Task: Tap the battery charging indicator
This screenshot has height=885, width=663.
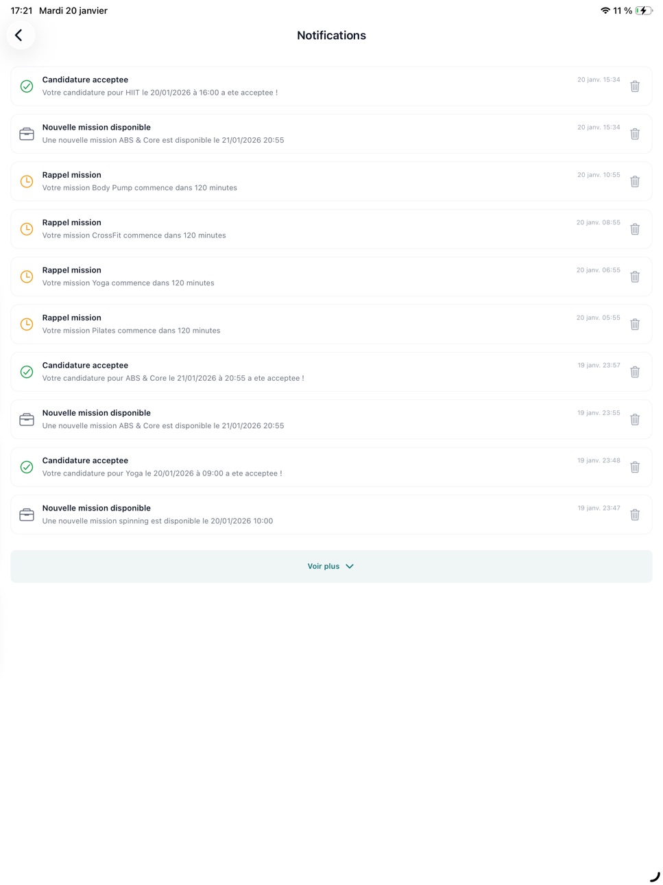Action: tap(644, 10)
